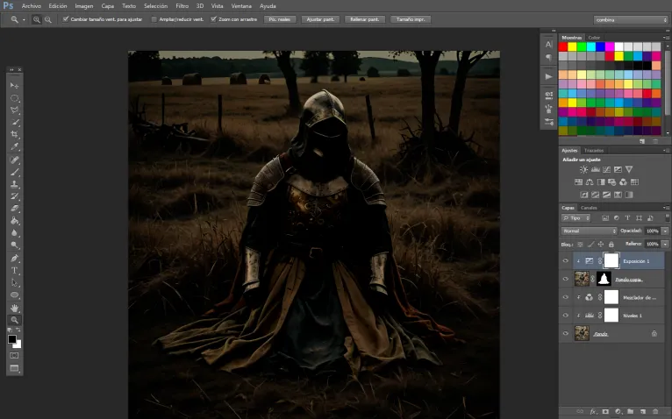Add a Channel Mixer adjustment from Ajustes panel
The width and height of the screenshot is (672, 419).
point(623,182)
